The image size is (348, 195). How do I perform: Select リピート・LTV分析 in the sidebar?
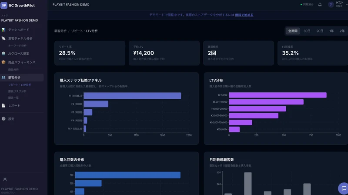pos(20,85)
